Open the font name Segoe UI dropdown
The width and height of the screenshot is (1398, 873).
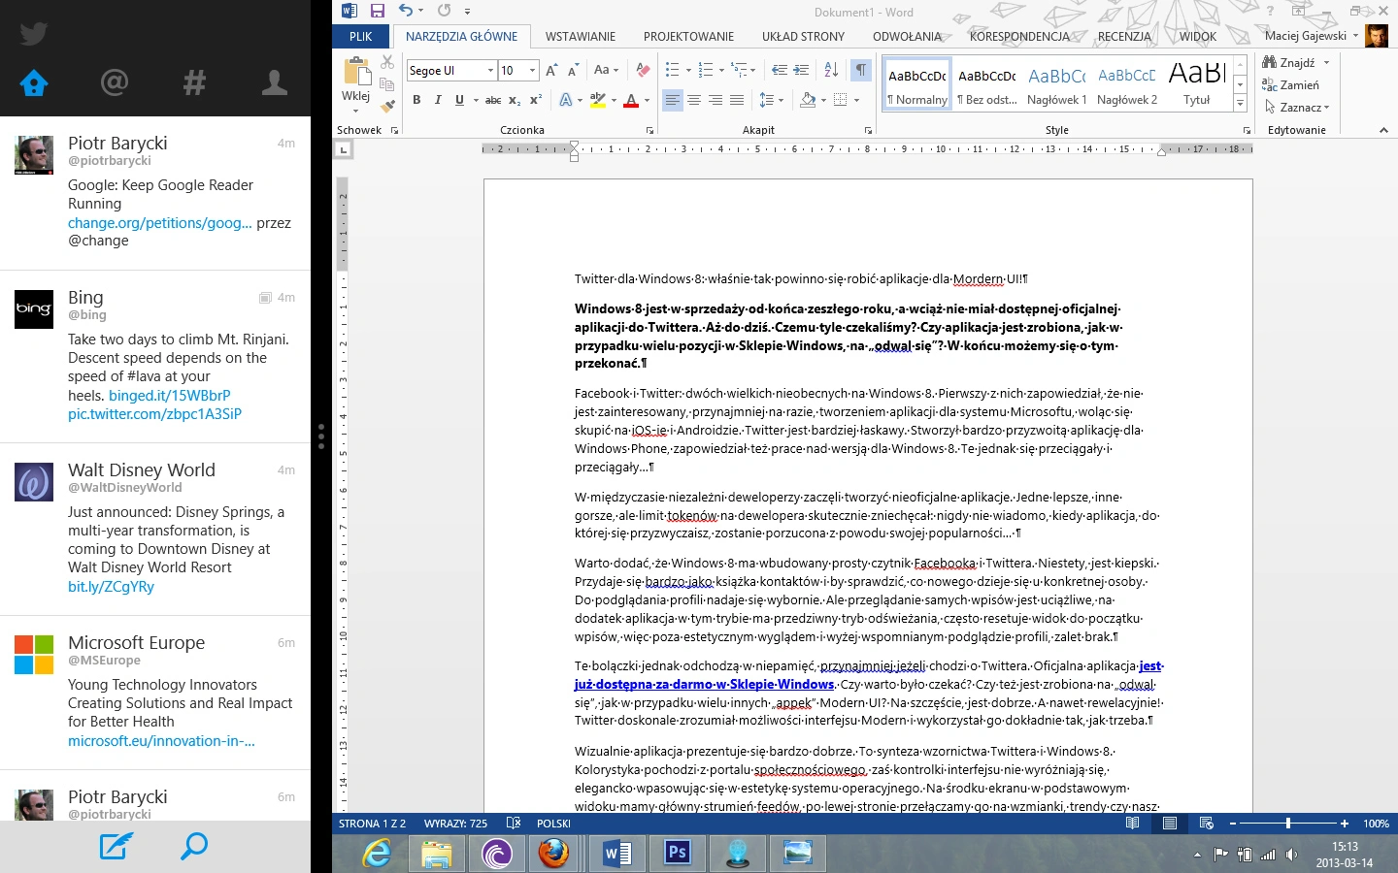[x=490, y=71]
